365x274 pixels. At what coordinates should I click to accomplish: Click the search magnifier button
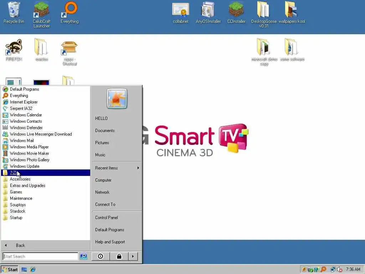pyautogui.click(x=83, y=256)
